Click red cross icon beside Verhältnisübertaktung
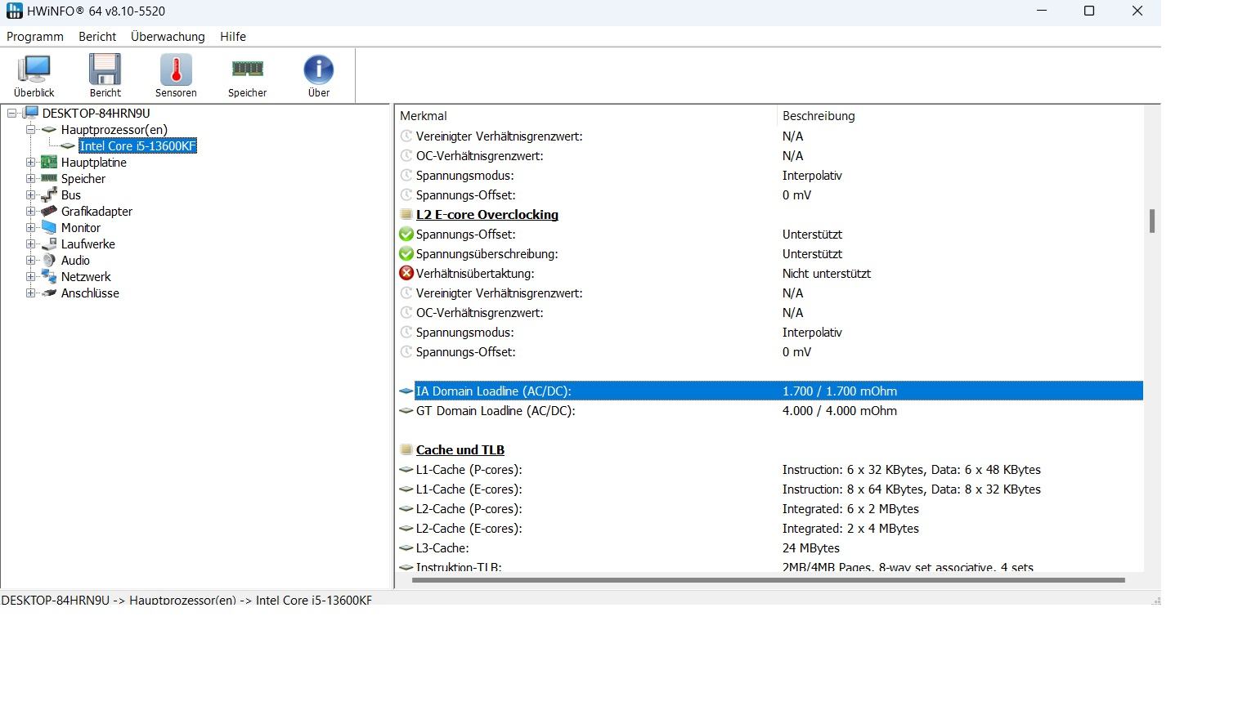Viewport: 1256px width, 706px height. (x=406, y=273)
